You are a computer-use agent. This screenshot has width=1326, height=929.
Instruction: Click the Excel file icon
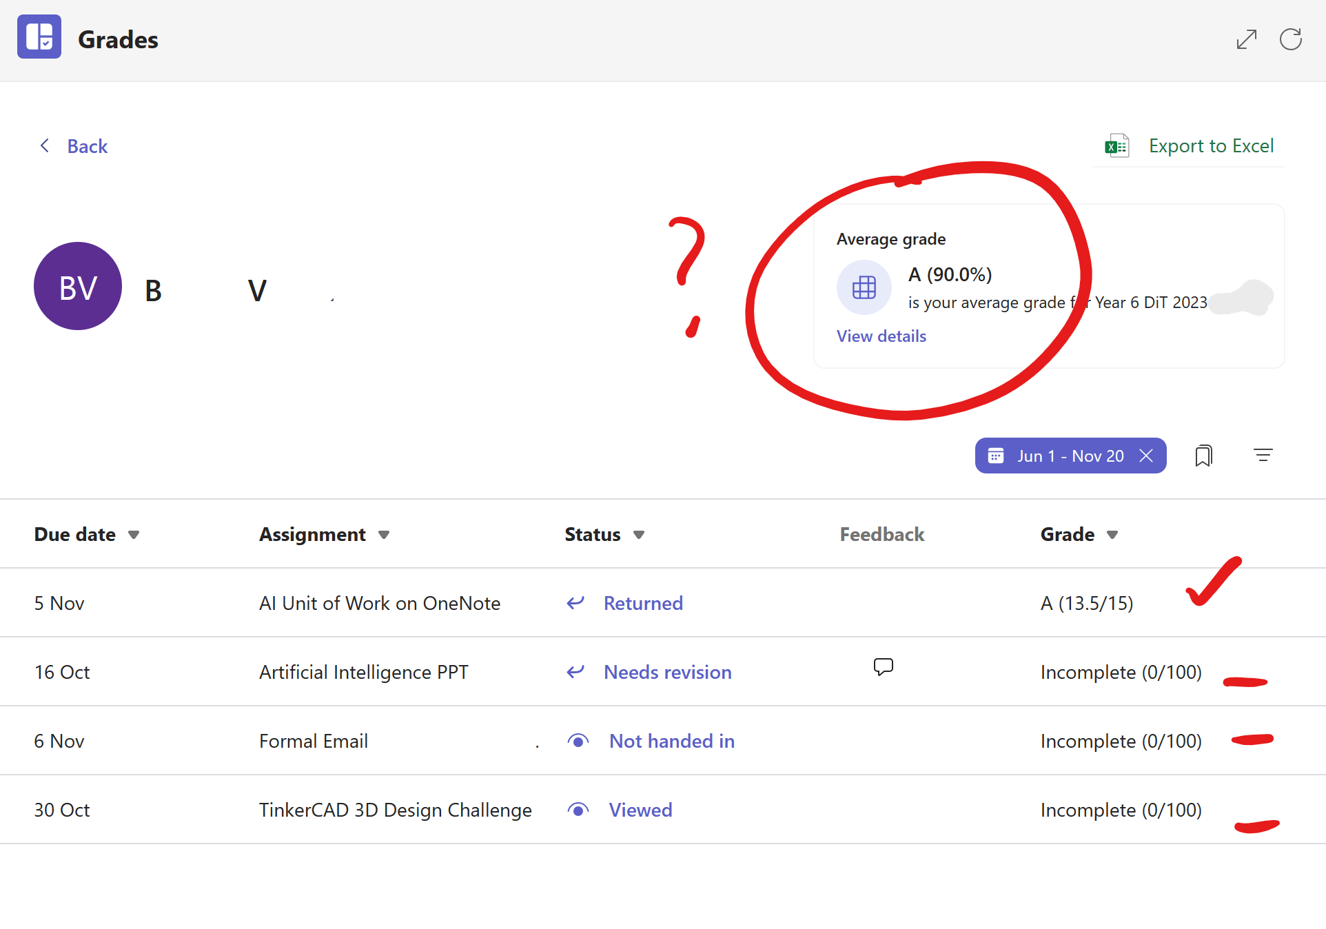coord(1116,146)
